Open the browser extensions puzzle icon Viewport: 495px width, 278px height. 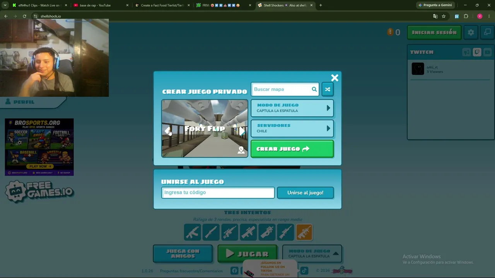click(x=466, y=16)
